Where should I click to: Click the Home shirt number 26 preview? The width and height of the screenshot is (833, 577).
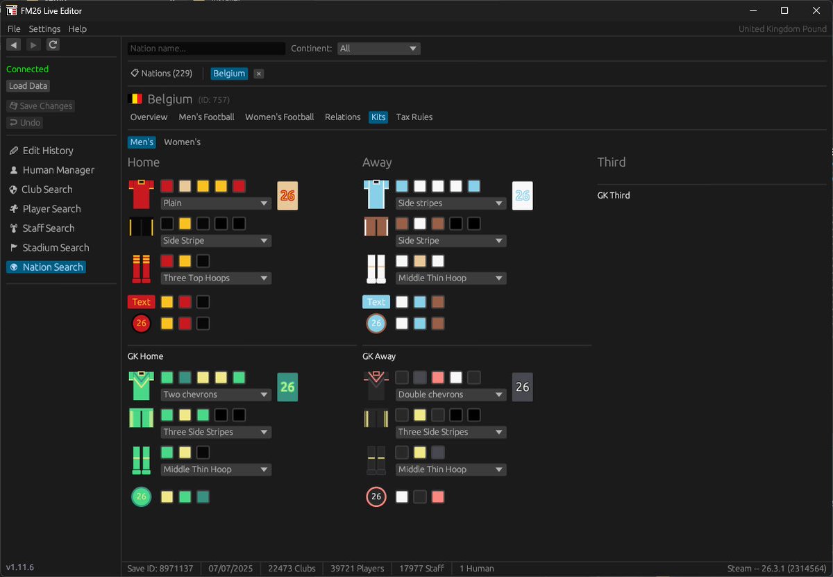[x=287, y=196]
